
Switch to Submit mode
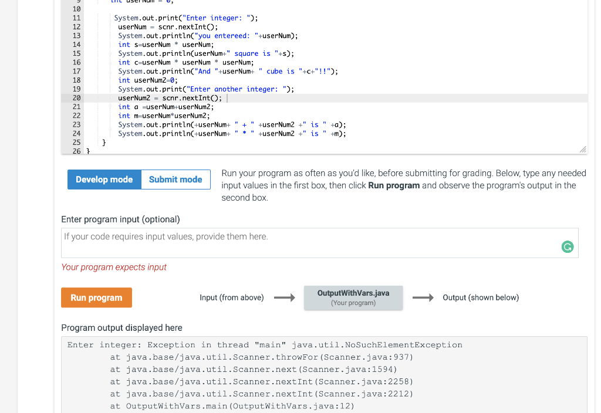[x=175, y=179]
